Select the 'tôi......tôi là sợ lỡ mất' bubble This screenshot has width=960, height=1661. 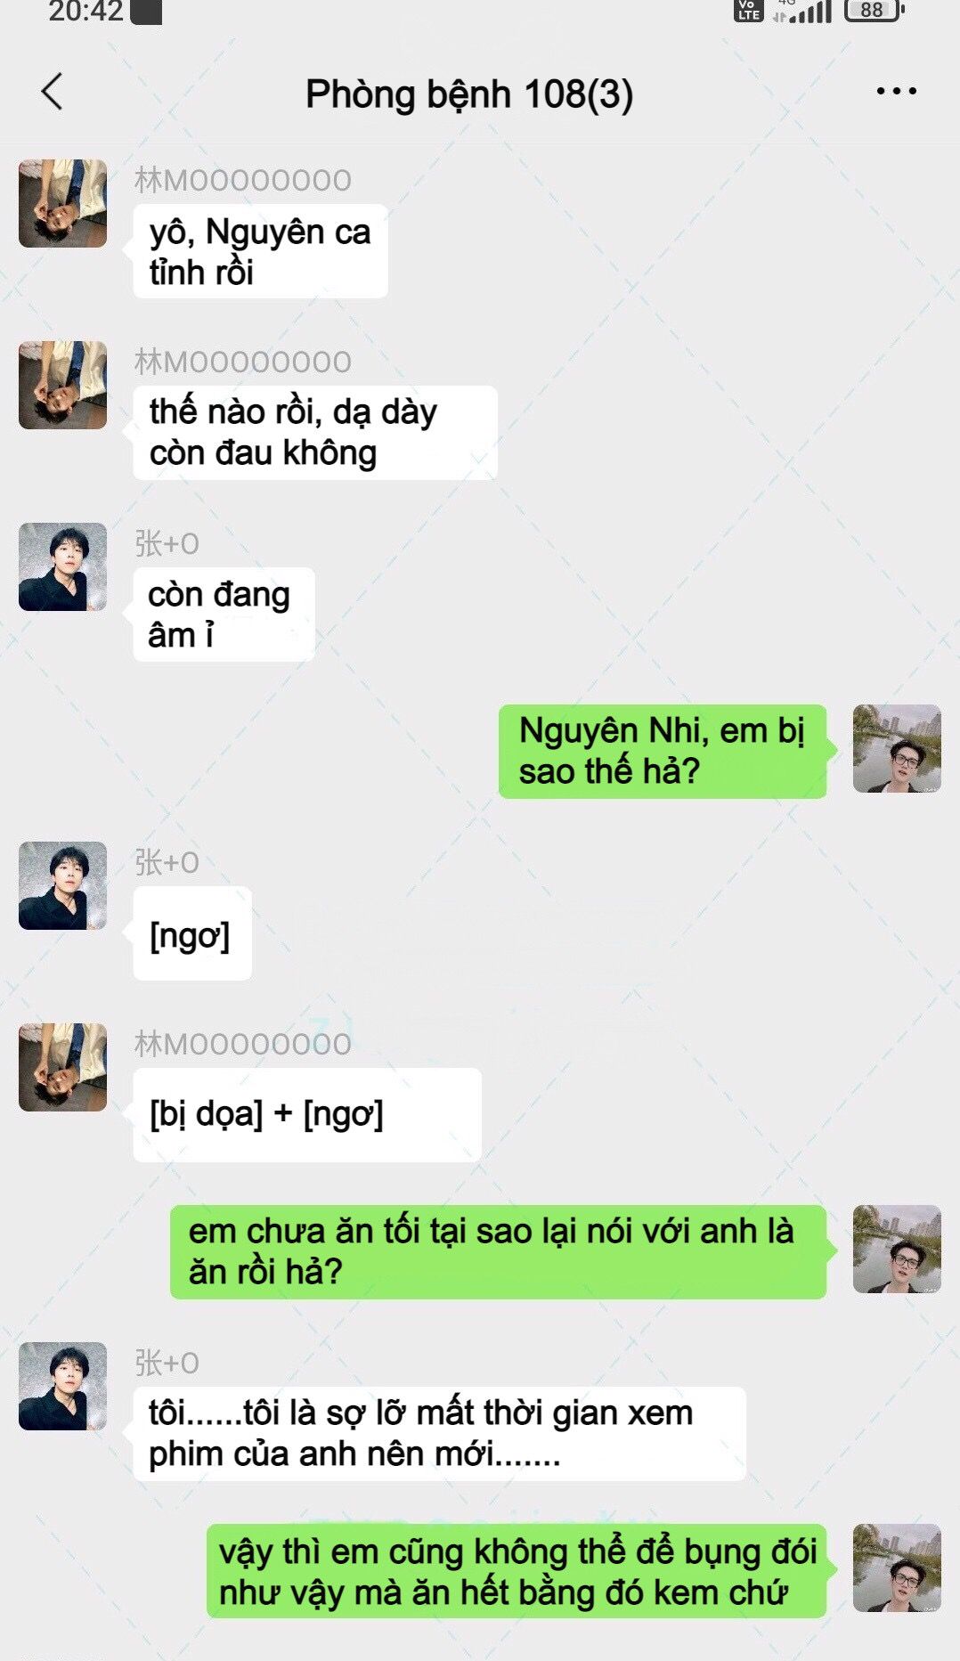click(x=439, y=1434)
